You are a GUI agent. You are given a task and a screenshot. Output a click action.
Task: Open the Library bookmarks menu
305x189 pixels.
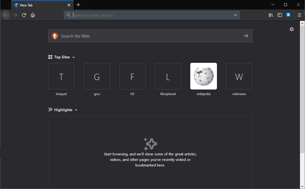(x=271, y=15)
